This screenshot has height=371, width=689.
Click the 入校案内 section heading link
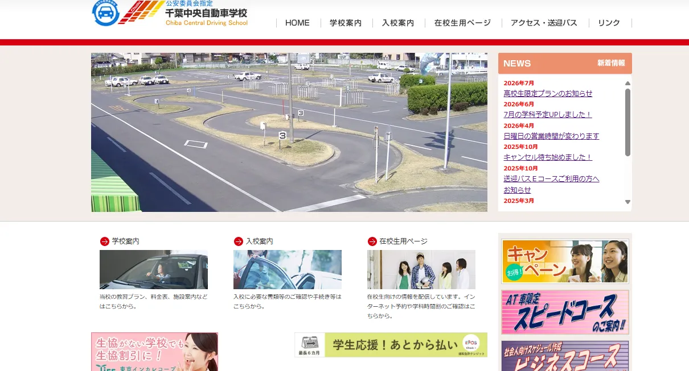[259, 241]
